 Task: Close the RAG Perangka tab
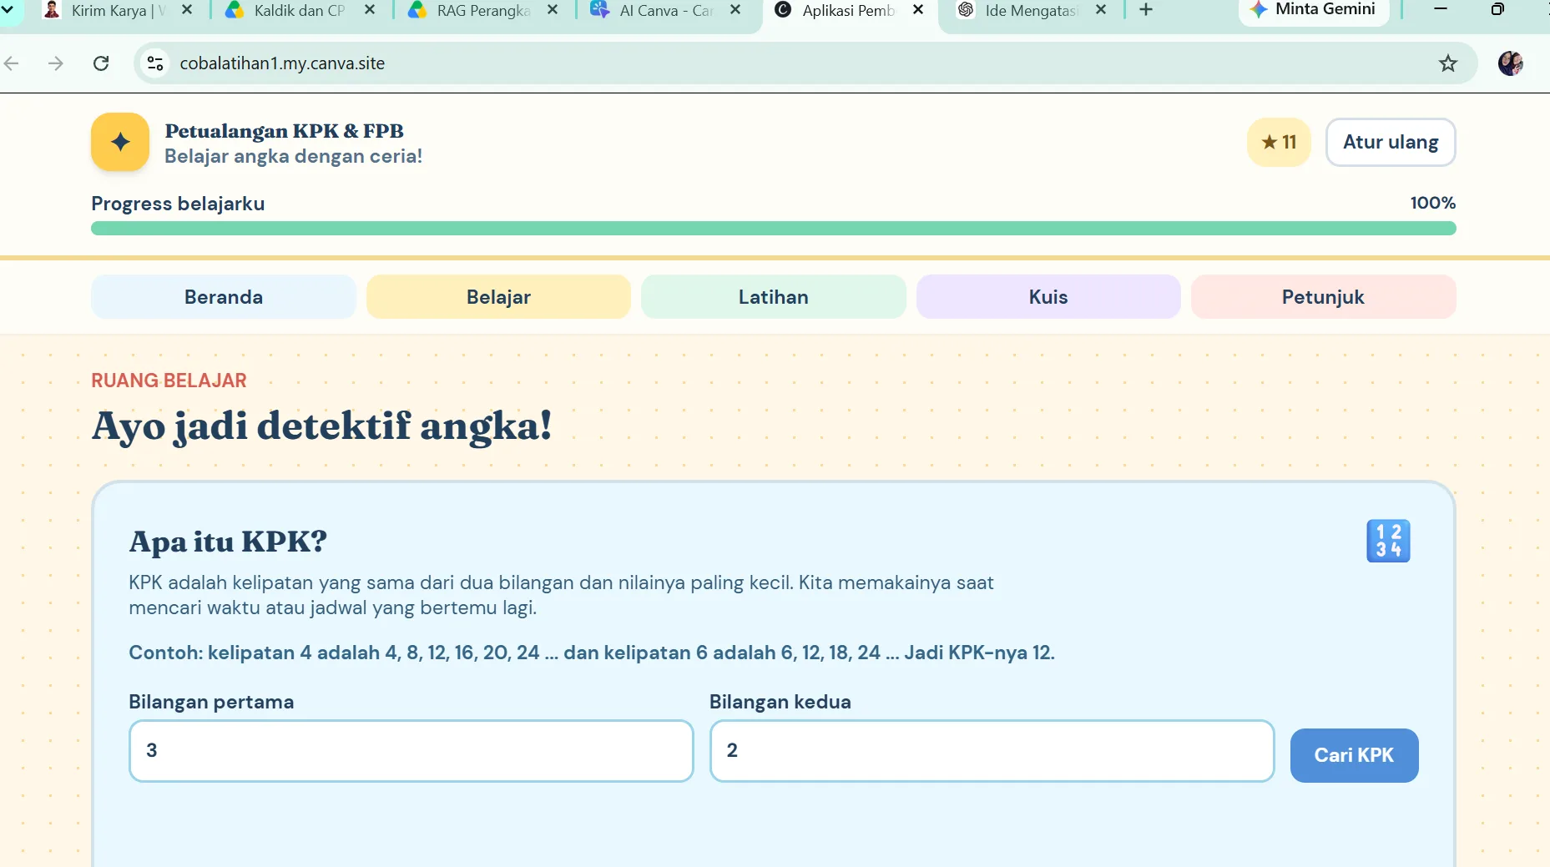(x=553, y=10)
